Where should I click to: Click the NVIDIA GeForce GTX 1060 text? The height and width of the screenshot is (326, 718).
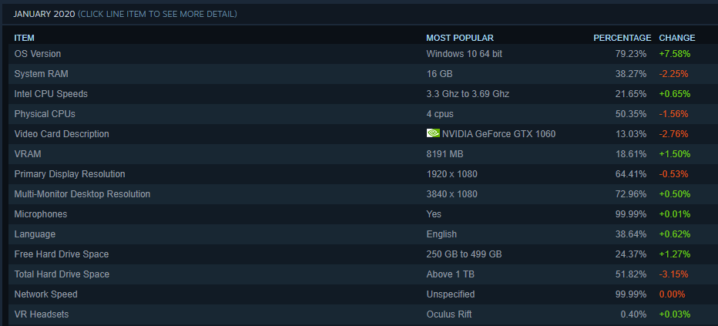click(498, 134)
